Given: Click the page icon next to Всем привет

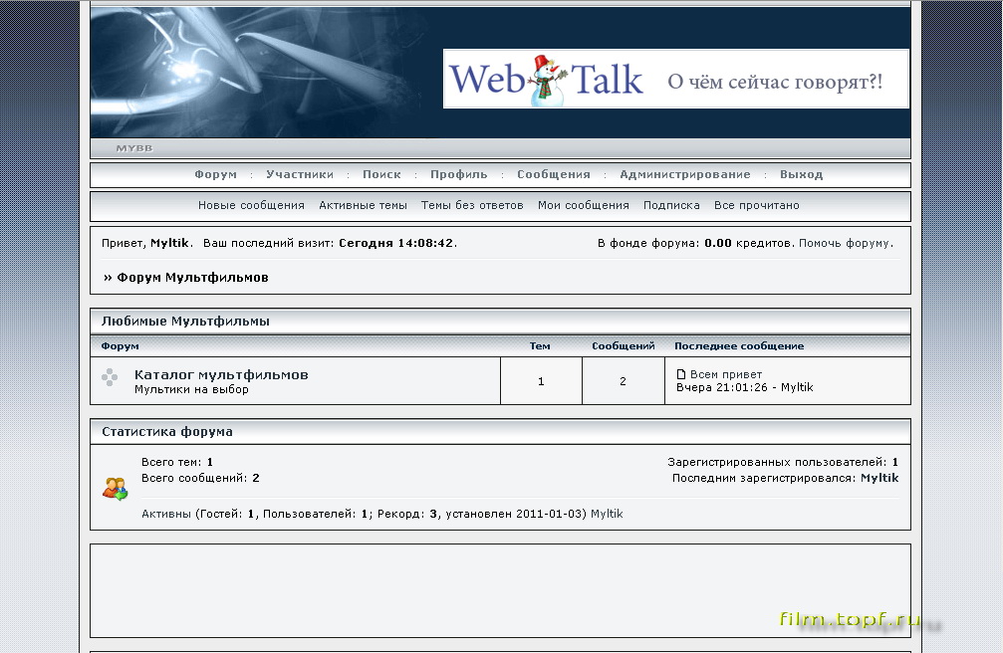Looking at the screenshot, I should [681, 374].
